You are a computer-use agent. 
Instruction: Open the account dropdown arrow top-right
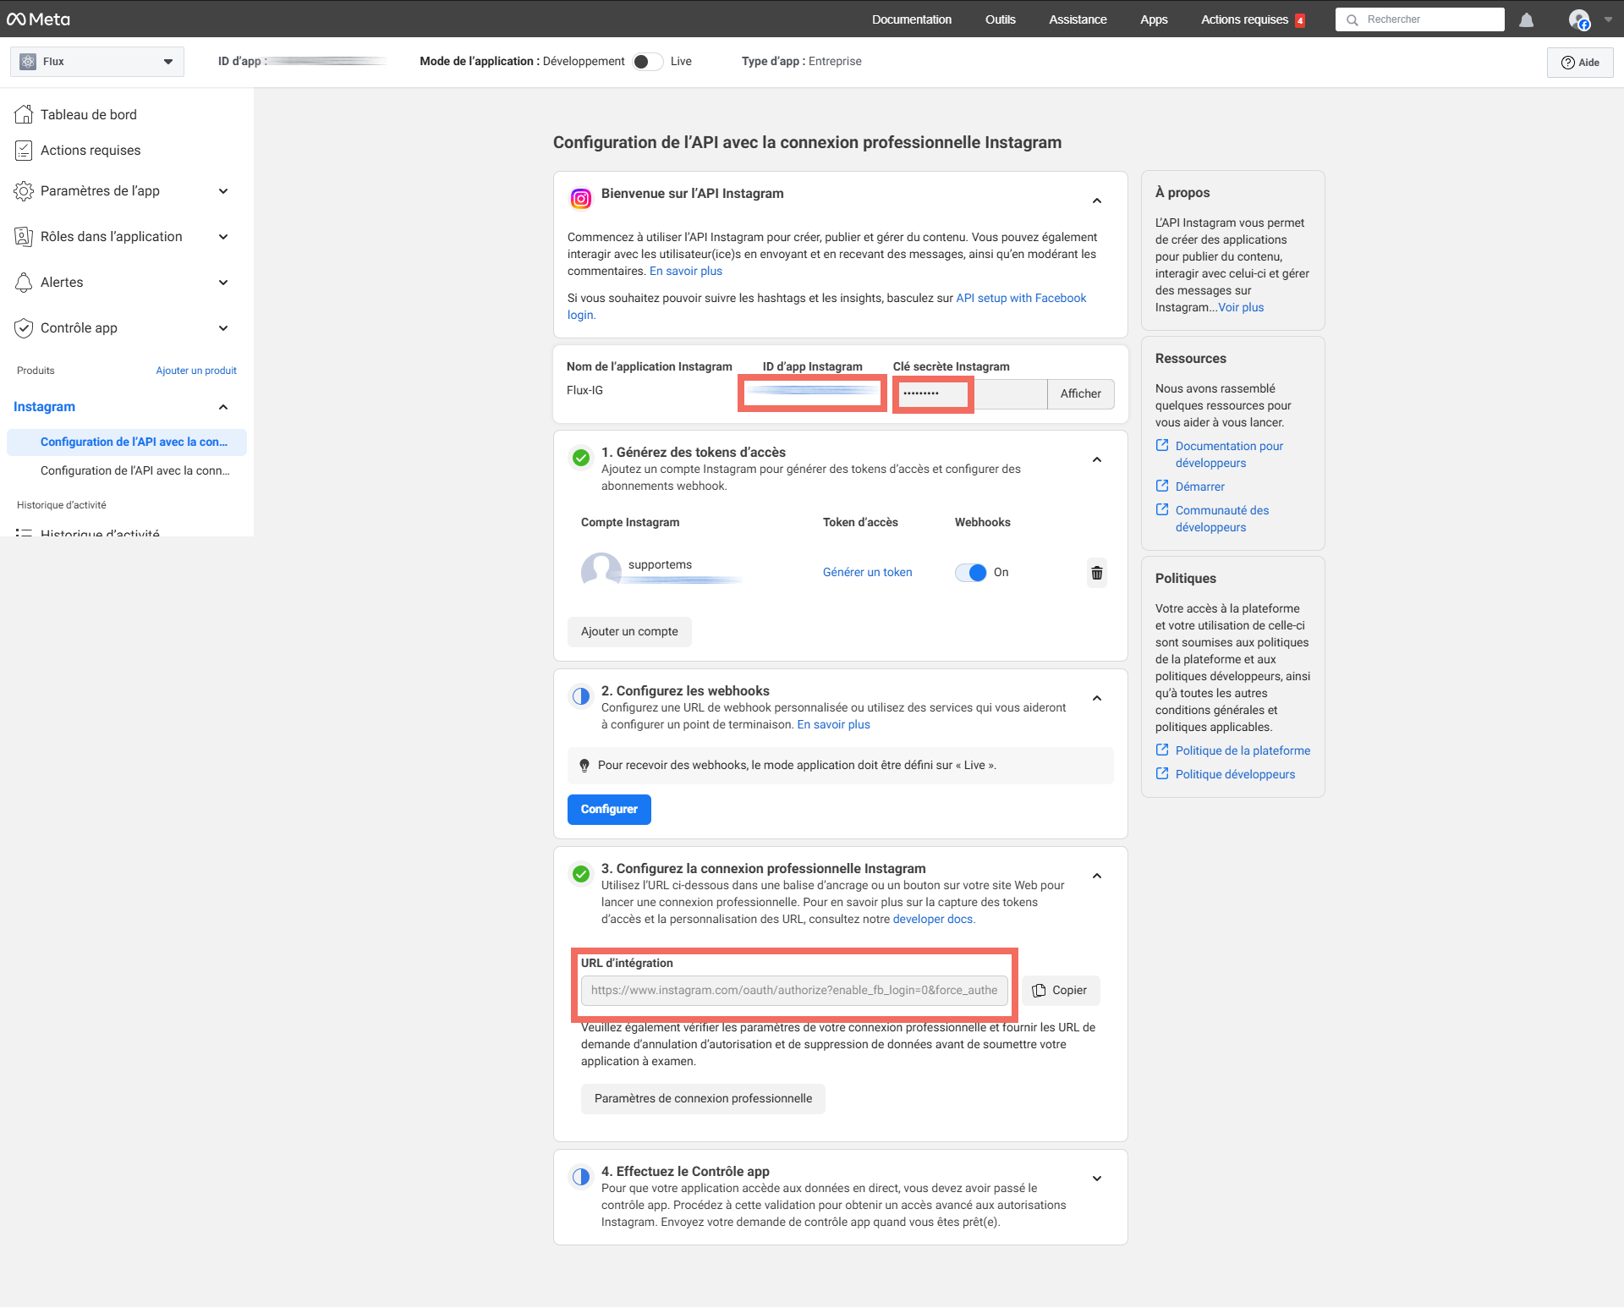click(x=1608, y=19)
